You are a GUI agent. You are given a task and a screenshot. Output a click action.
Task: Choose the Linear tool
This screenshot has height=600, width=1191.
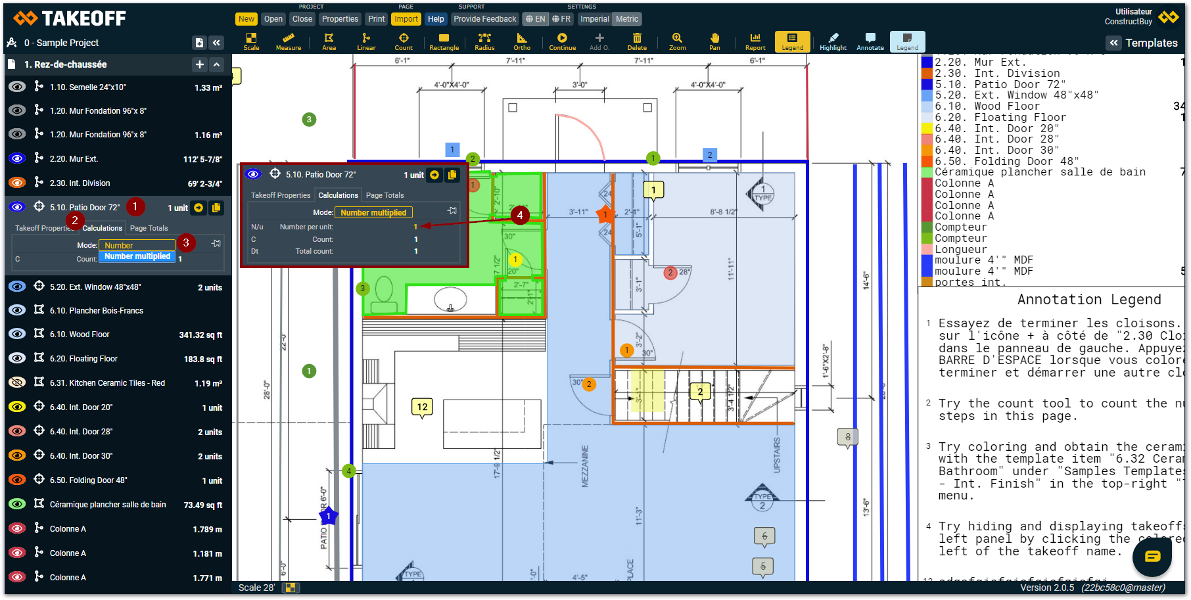click(366, 41)
